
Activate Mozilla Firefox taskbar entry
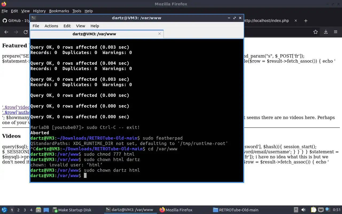(176, 210)
